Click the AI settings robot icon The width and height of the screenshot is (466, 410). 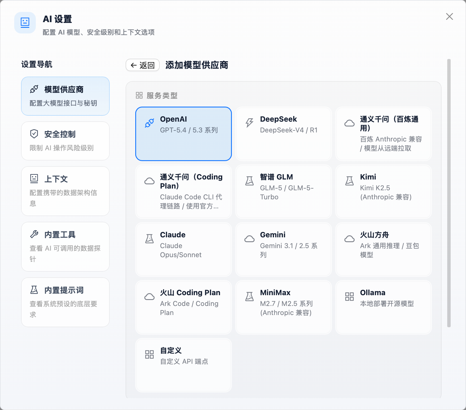[25, 23]
